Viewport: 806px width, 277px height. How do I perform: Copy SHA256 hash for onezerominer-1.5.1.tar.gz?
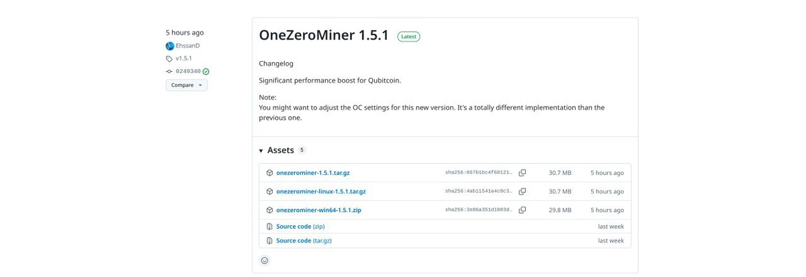point(522,173)
